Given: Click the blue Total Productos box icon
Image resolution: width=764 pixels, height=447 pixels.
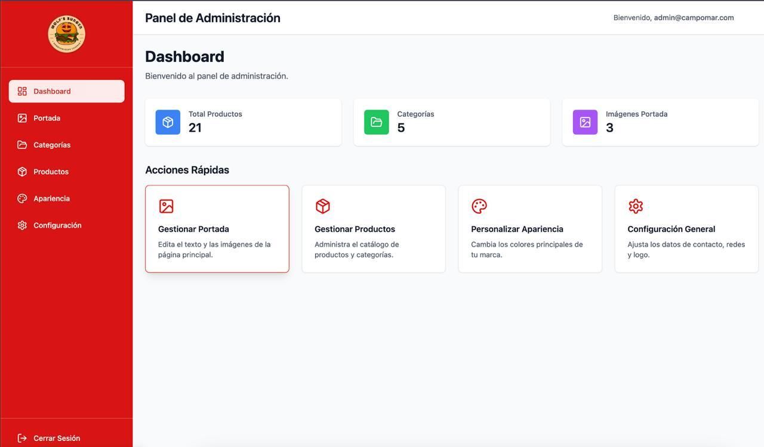Looking at the screenshot, I should (x=168, y=122).
